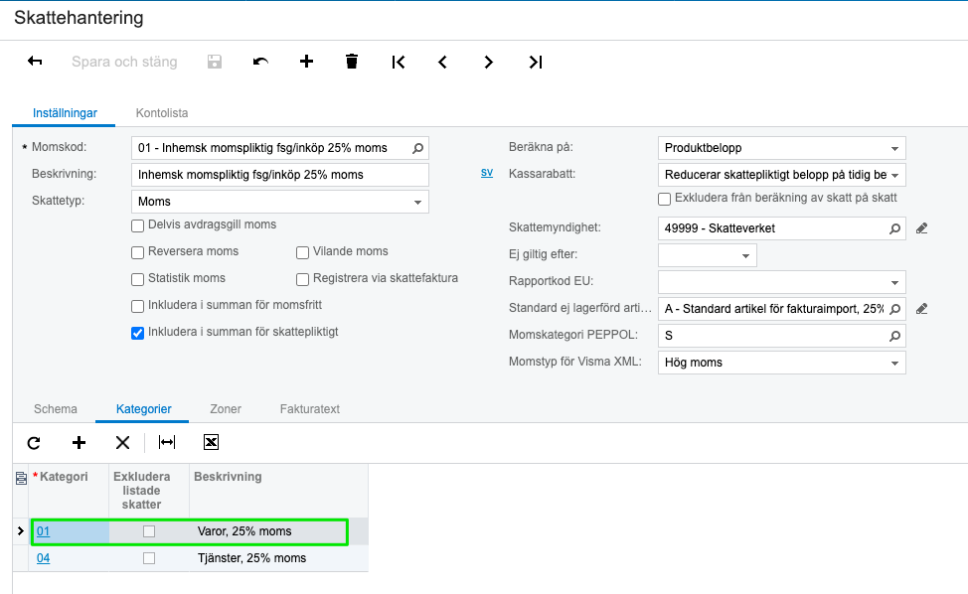Screen dimensions: 968x594
Task: Open the Zoner tab
Action: click(226, 409)
